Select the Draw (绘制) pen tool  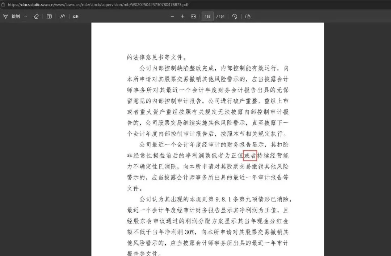12,16
